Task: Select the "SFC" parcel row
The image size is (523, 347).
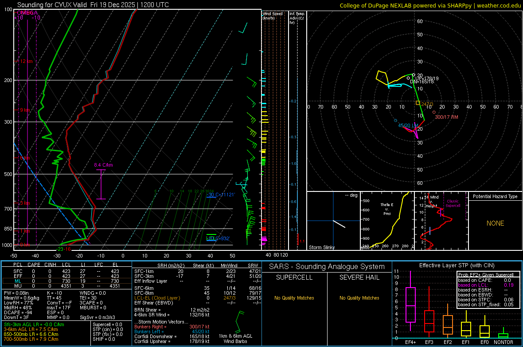Action: (x=66, y=271)
